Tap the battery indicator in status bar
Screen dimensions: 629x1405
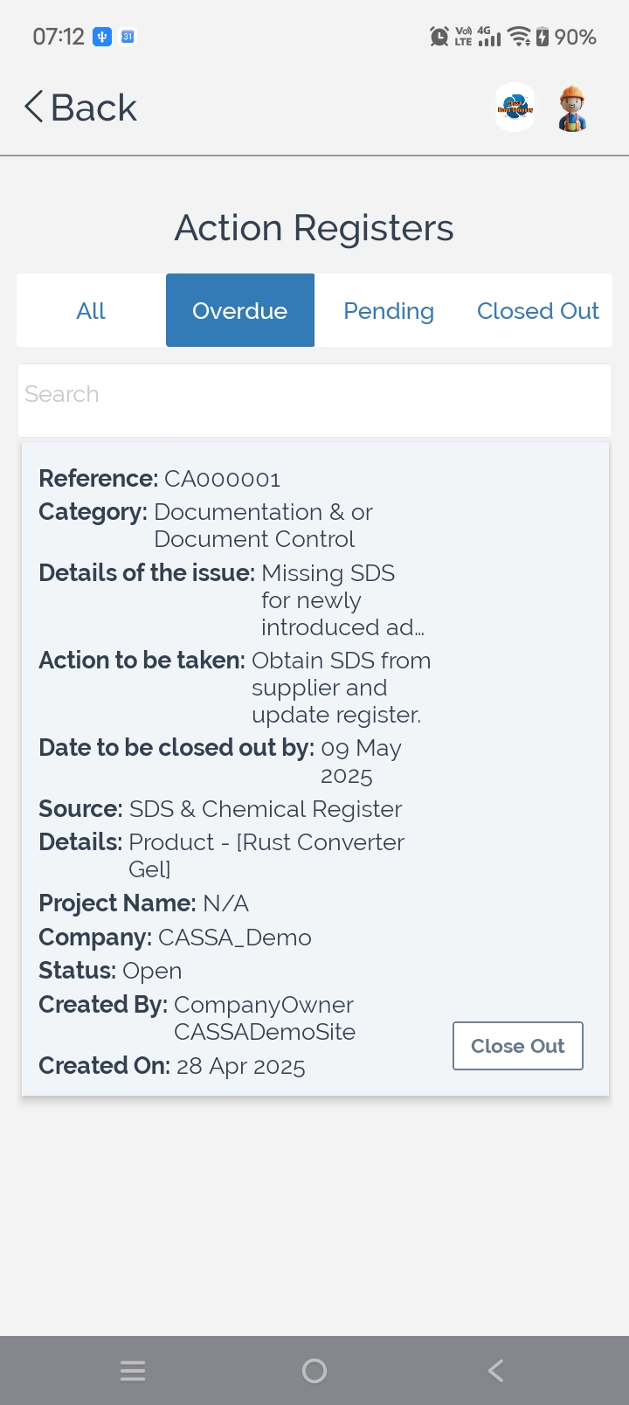543,37
